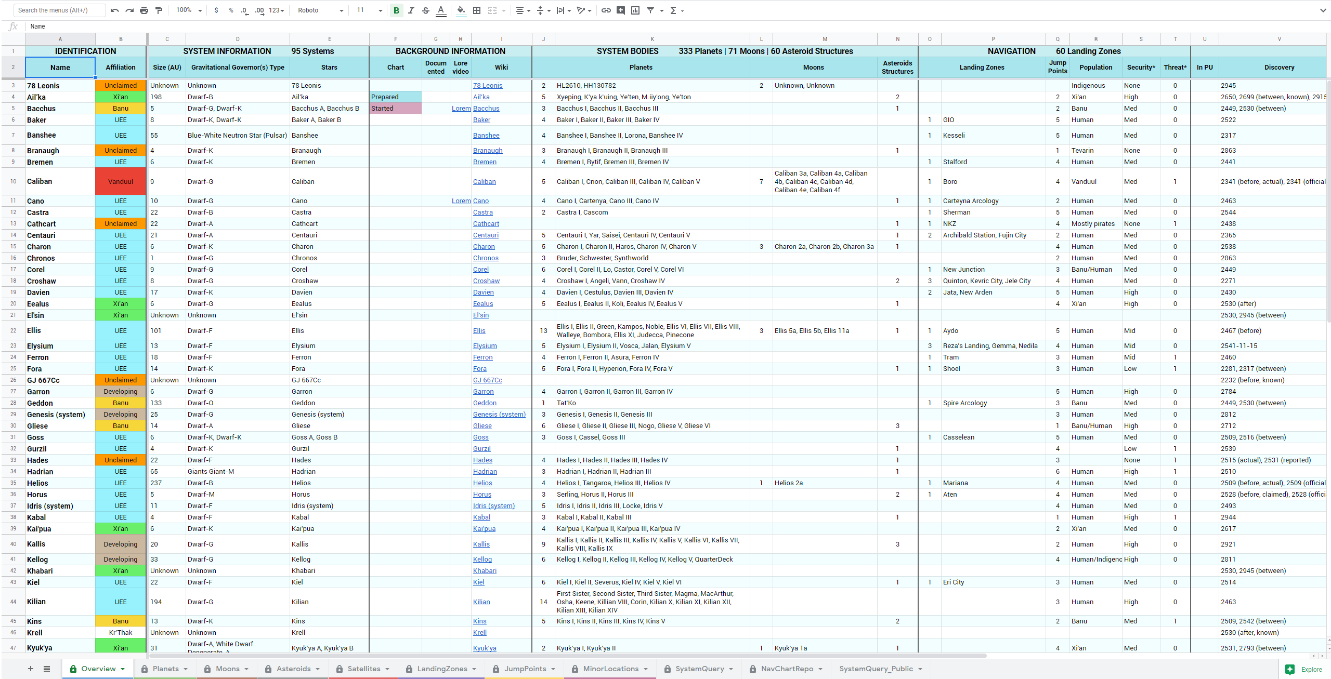Toggle bold formatting off
This screenshot has width=1331, height=679.
[396, 10]
